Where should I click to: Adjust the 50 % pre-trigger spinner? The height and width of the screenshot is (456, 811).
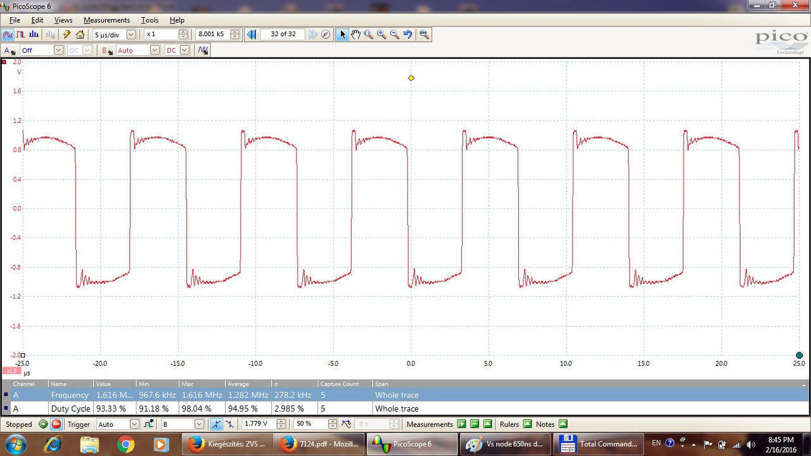pos(333,424)
